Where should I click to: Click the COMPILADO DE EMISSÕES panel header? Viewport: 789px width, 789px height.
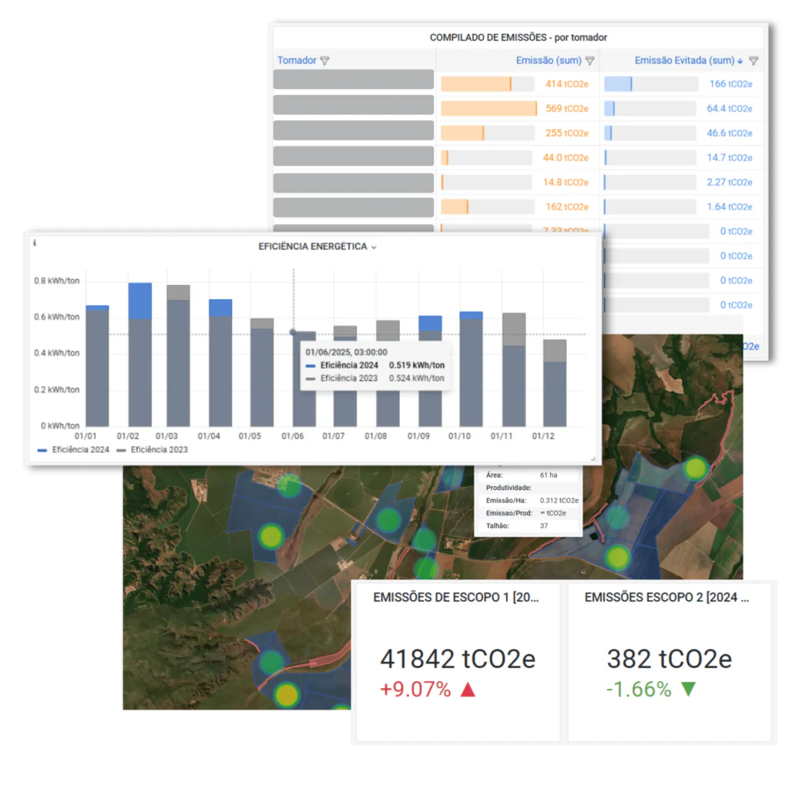(518, 36)
